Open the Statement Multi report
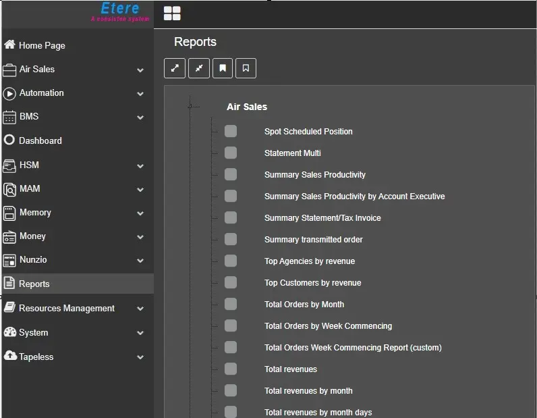Image resolution: width=537 pixels, height=418 pixels. (292, 153)
